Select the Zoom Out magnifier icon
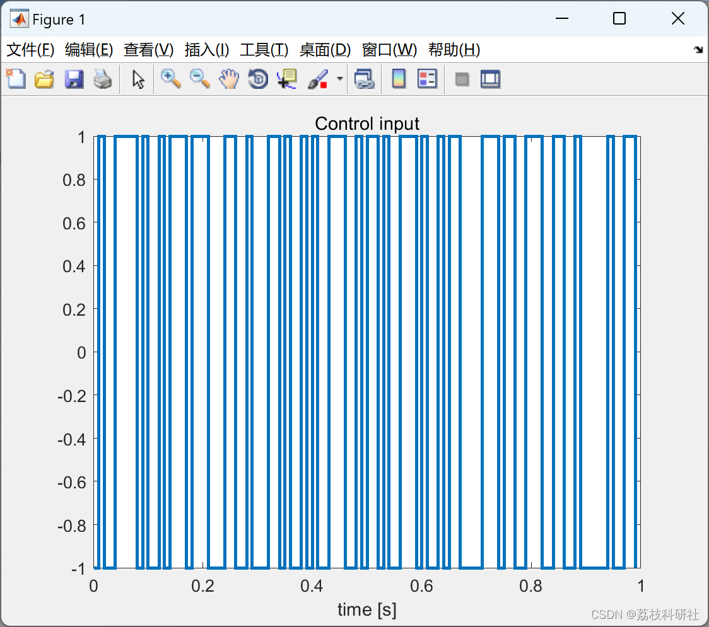 pyautogui.click(x=200, y=79)
